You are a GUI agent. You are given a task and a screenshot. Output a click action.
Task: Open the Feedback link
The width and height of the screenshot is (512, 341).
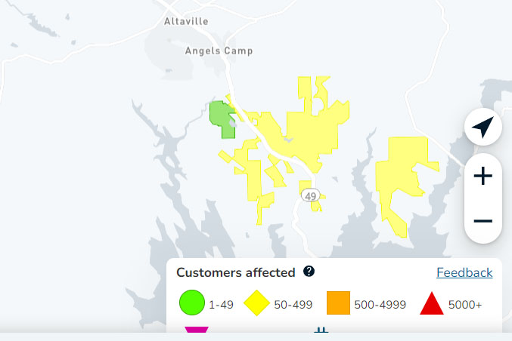(464, 272)
